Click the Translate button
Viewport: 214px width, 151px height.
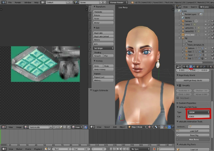coord(103,12)
